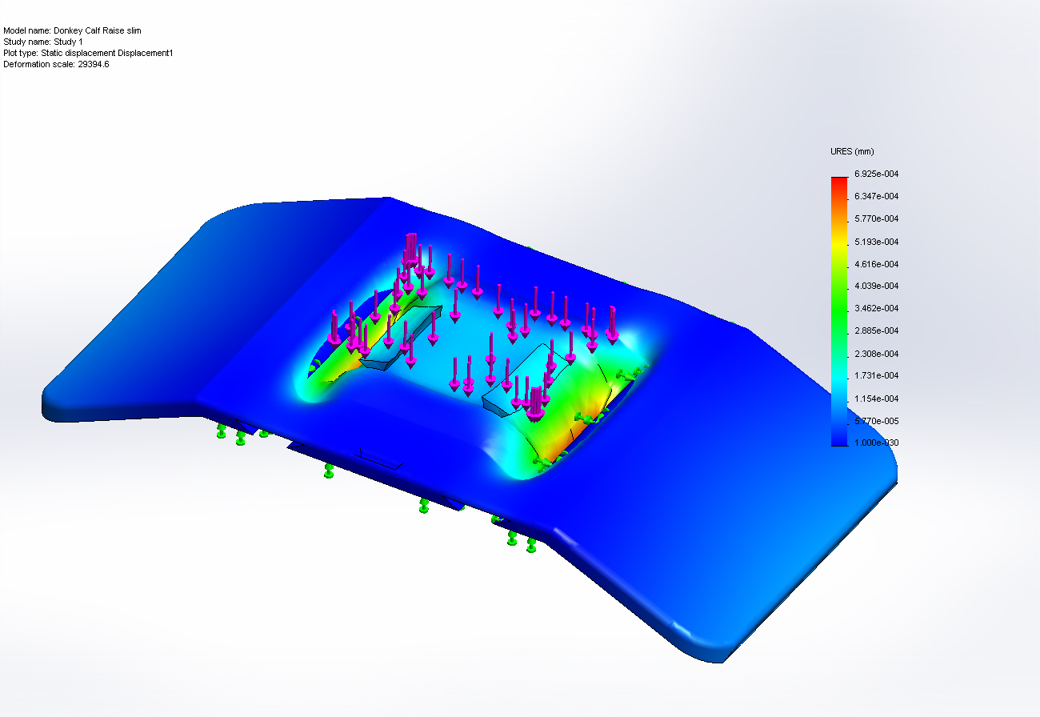Select the 'Study name: Study 1' line
The height and width of the screenshot is (717, 1040).
[x=43, y=42]
